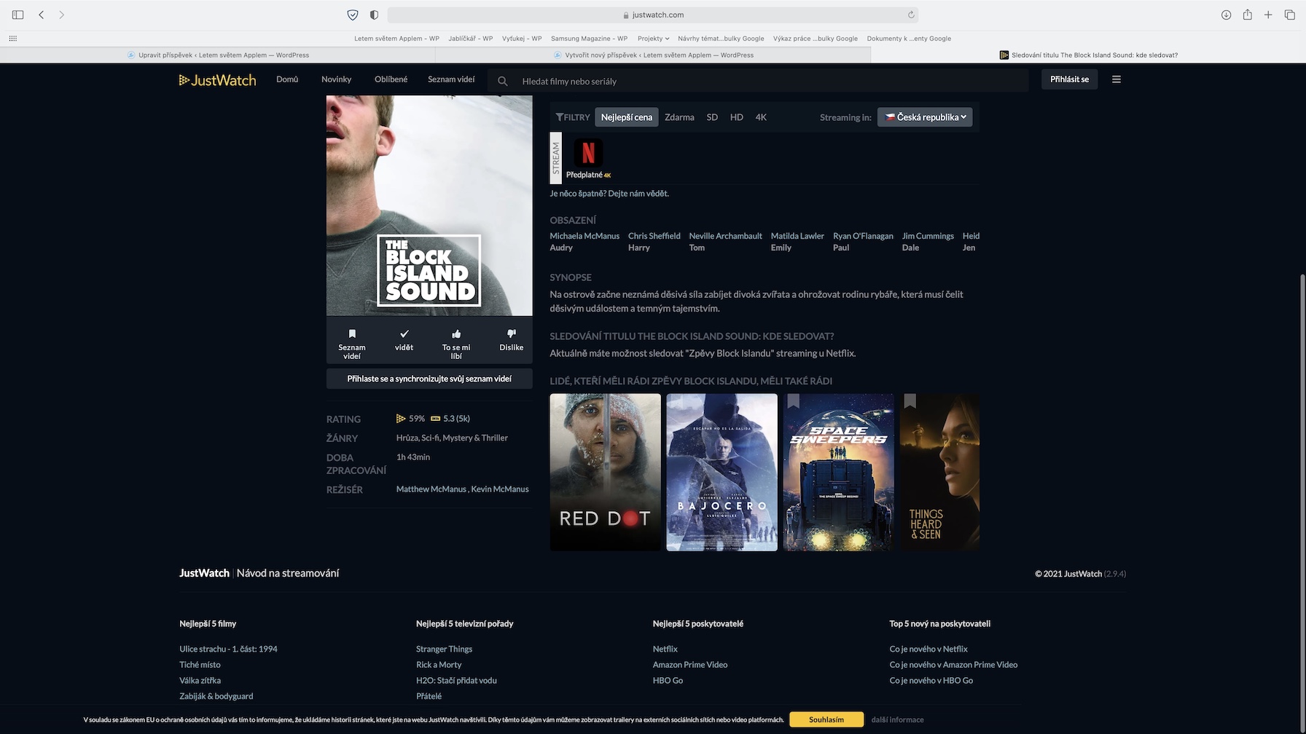
Task: Go back to the previous page
Action: (42, 15)
